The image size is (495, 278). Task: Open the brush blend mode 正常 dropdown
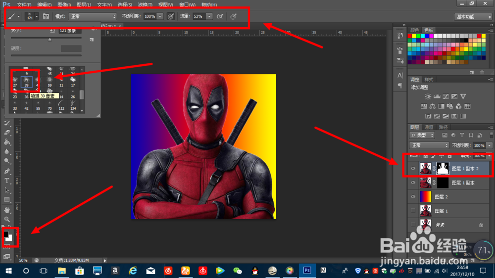[x=93, y=16]
